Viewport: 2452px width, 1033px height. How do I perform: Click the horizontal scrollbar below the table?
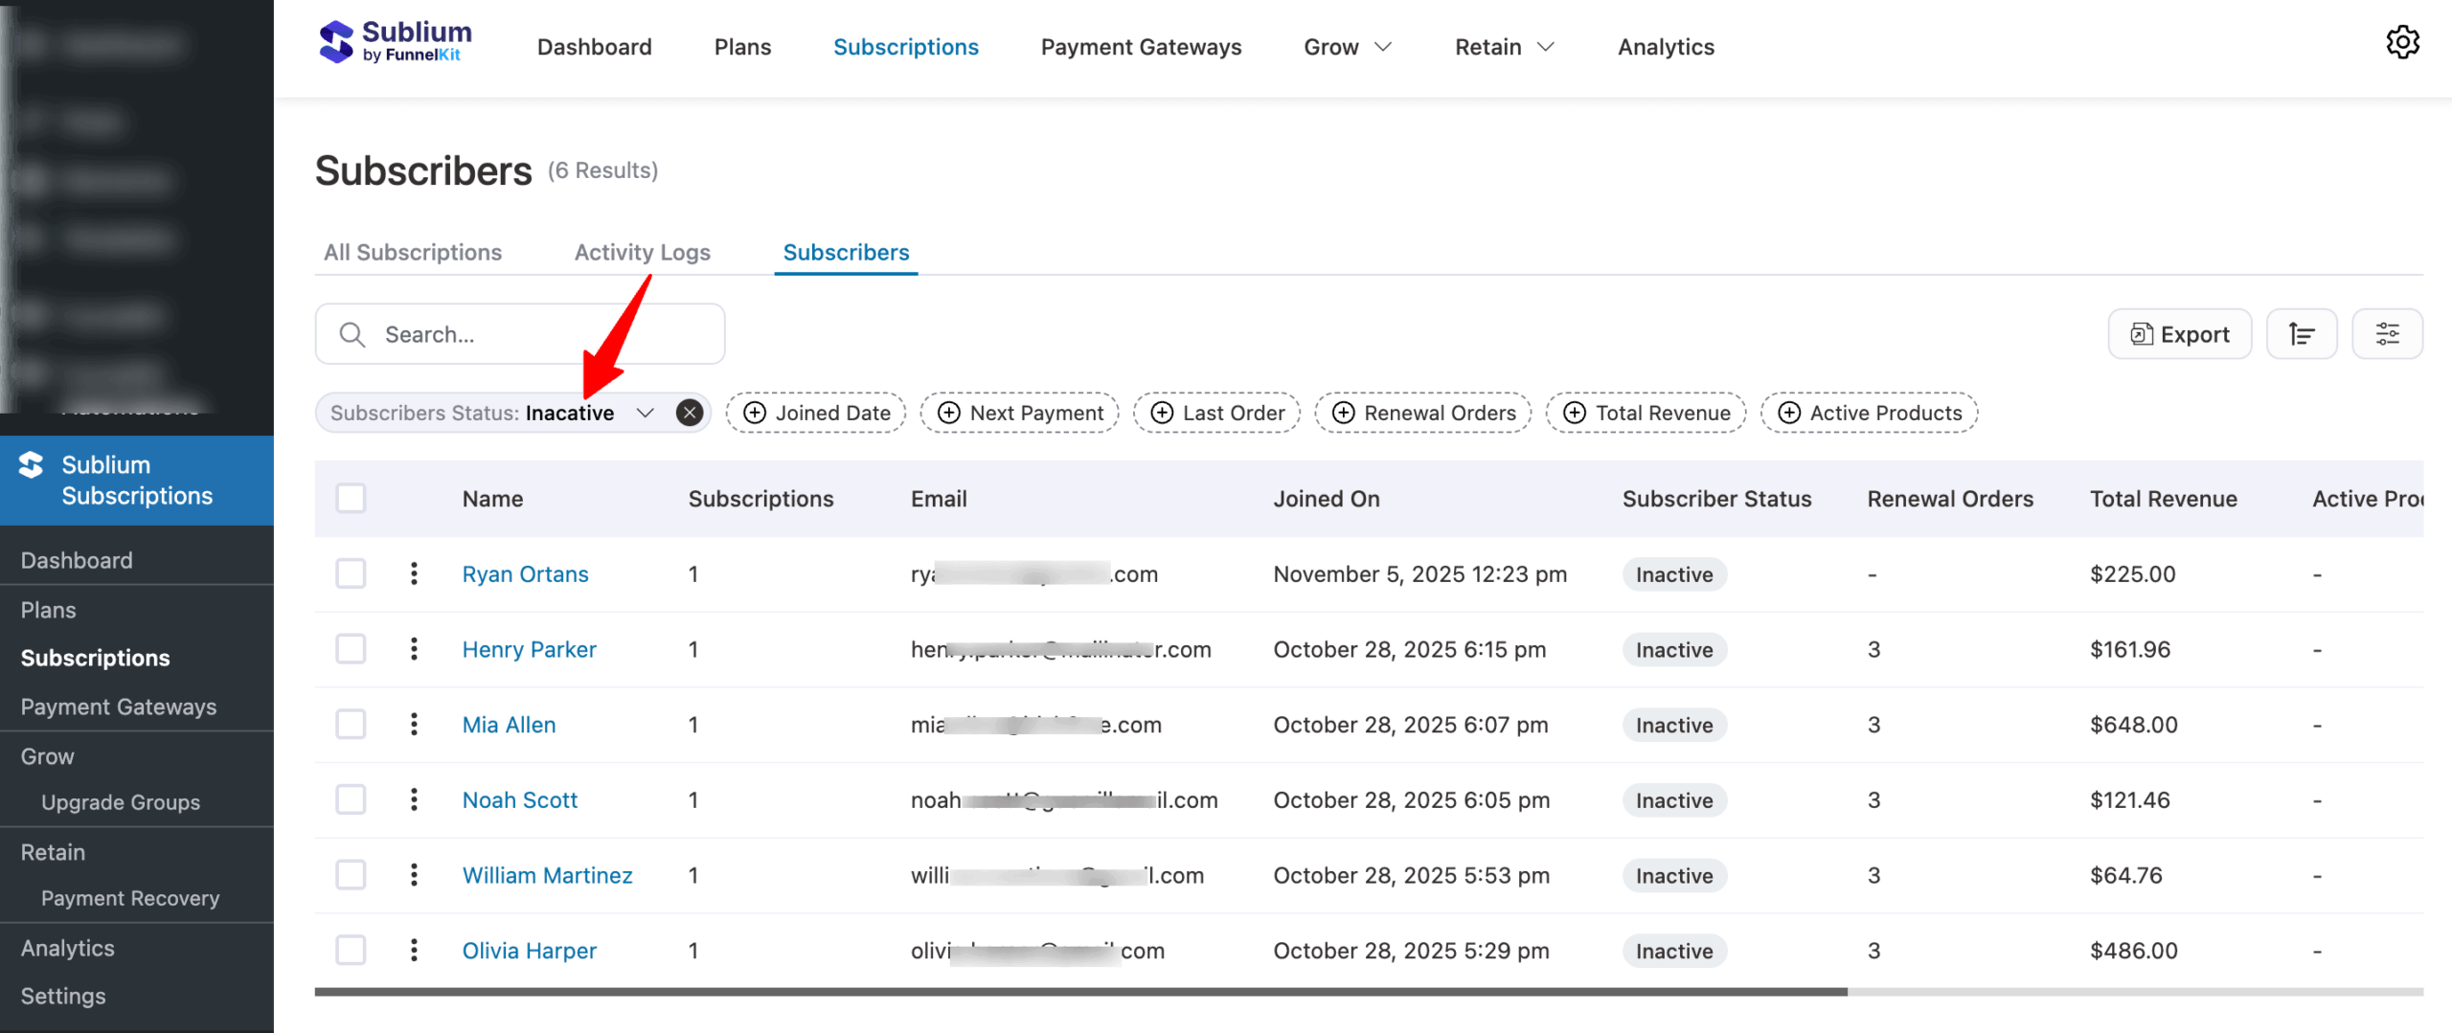1080,992
